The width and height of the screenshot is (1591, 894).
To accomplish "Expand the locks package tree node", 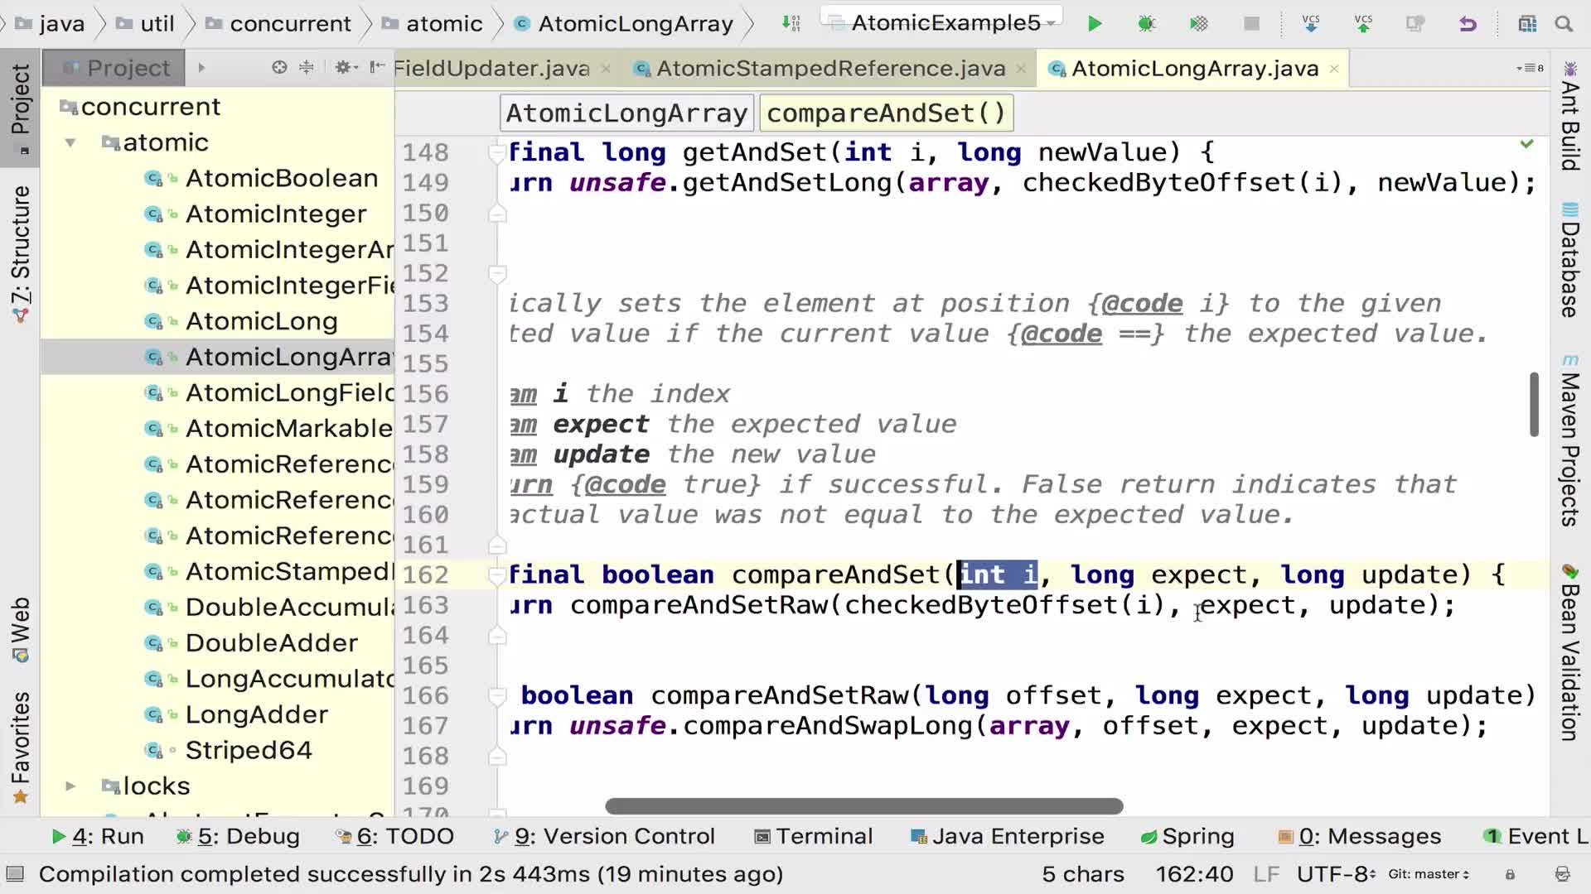I will (x=70, y=786).
